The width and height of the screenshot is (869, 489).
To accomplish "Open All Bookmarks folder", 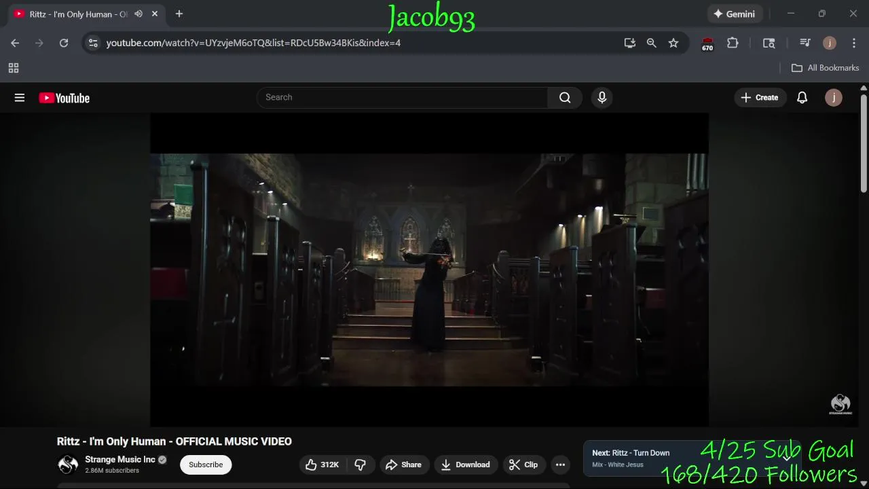I will coord(826,68).
